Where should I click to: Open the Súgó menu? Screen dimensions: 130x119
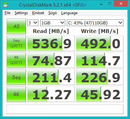click(52, 13)
